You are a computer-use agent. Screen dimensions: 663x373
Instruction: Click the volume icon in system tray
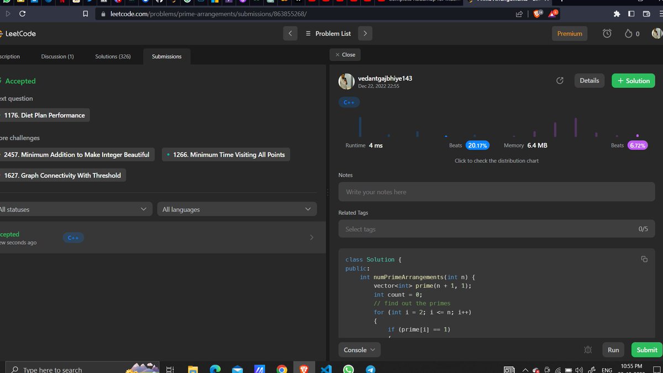pos(578,370)
